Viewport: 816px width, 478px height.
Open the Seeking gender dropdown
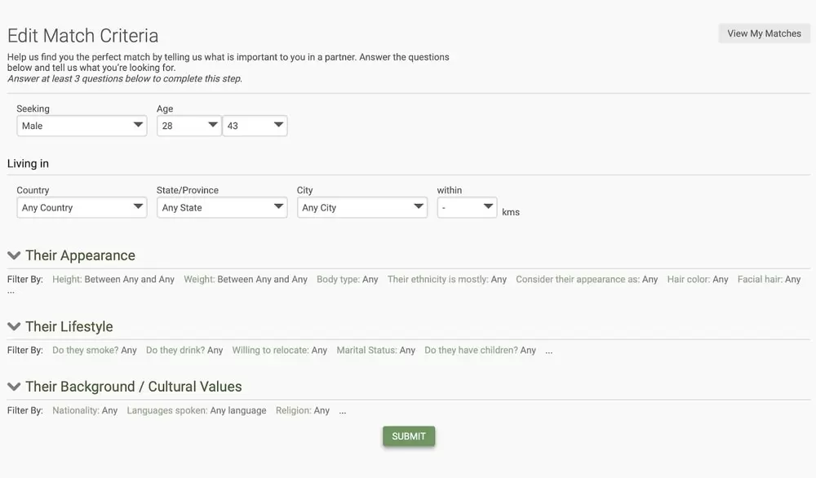click(82, 126)
